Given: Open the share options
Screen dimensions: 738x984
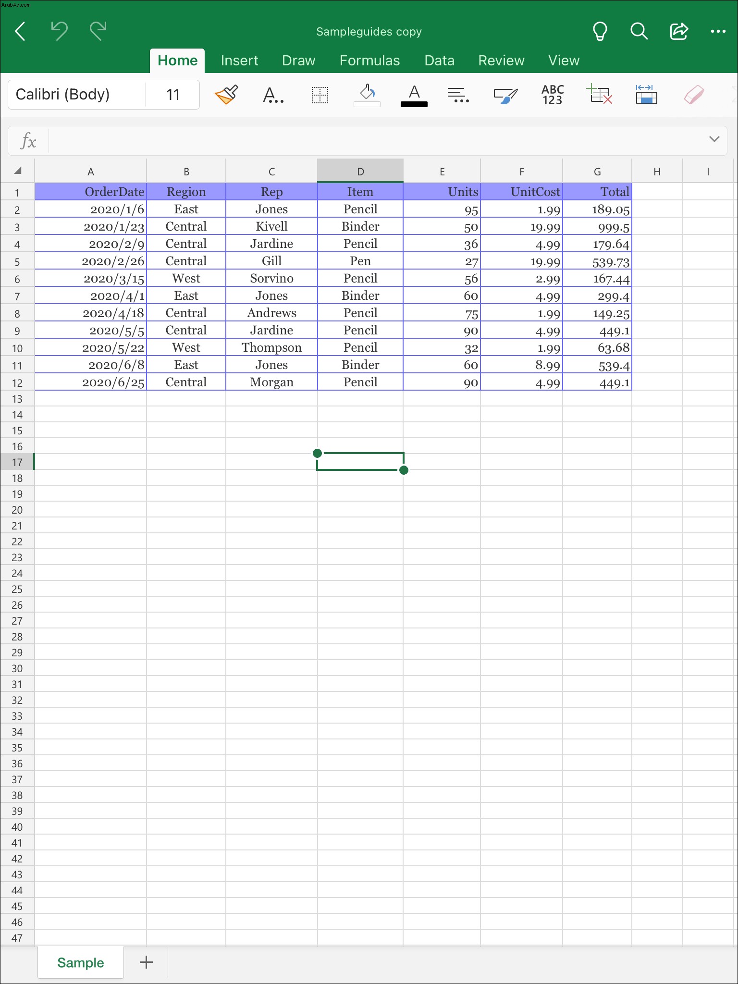Looking at the screenshot, I should click(679, 31).
